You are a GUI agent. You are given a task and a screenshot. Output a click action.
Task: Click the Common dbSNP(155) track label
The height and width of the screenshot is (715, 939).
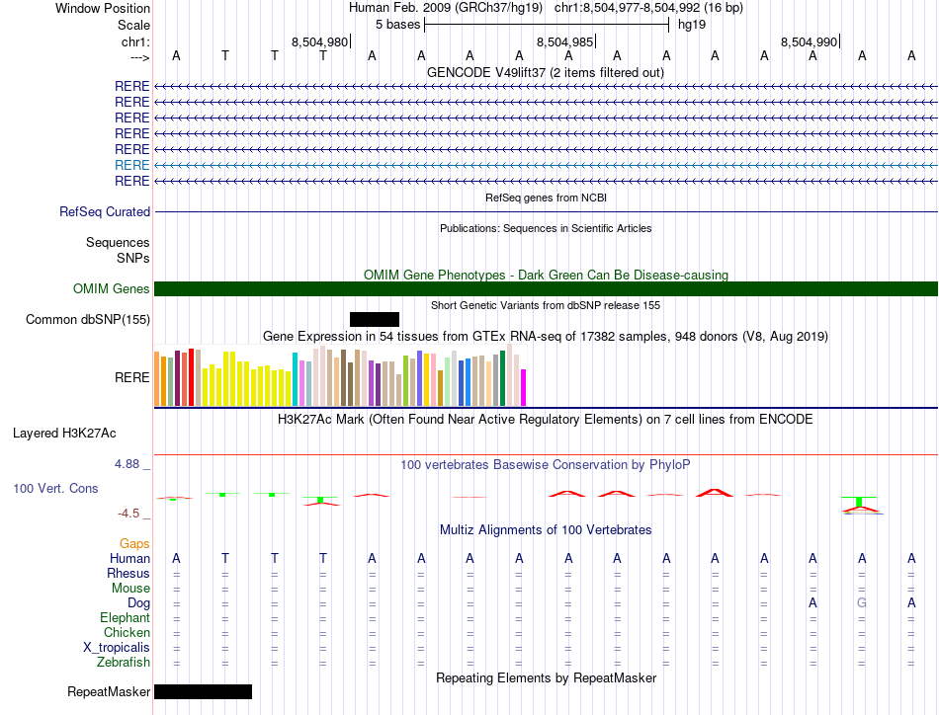click(88, 320)
